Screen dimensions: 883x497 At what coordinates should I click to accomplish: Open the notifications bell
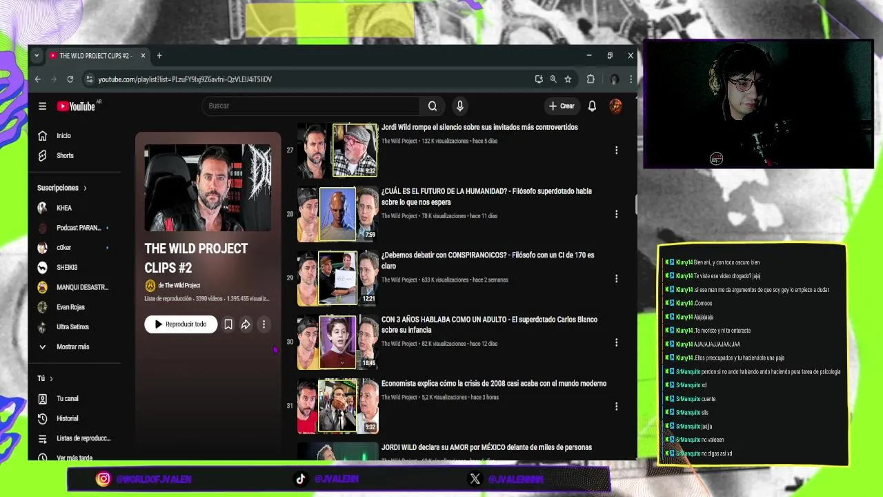[592, 106]
